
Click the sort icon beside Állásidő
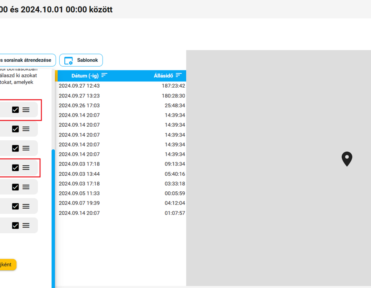click(x=178, y=75)
